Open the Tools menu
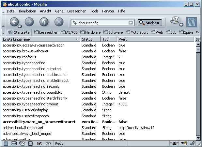The image size is (202, 147). click(x=94, y=11)
